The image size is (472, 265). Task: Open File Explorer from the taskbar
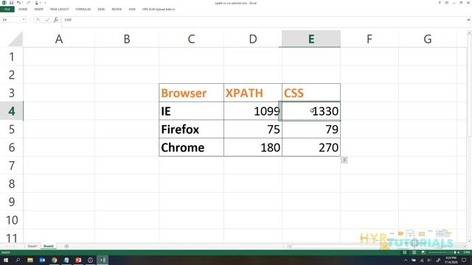[x=30, y=260]
